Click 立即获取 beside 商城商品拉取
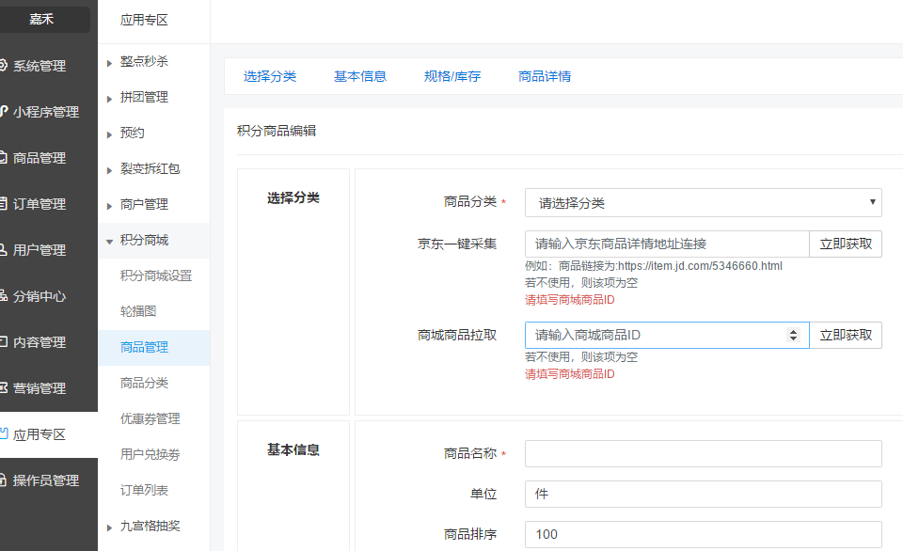Screen dimensions: 903x551 coord(846,335)
